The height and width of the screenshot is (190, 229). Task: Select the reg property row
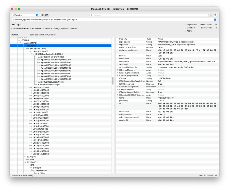[x=168, y=106]
